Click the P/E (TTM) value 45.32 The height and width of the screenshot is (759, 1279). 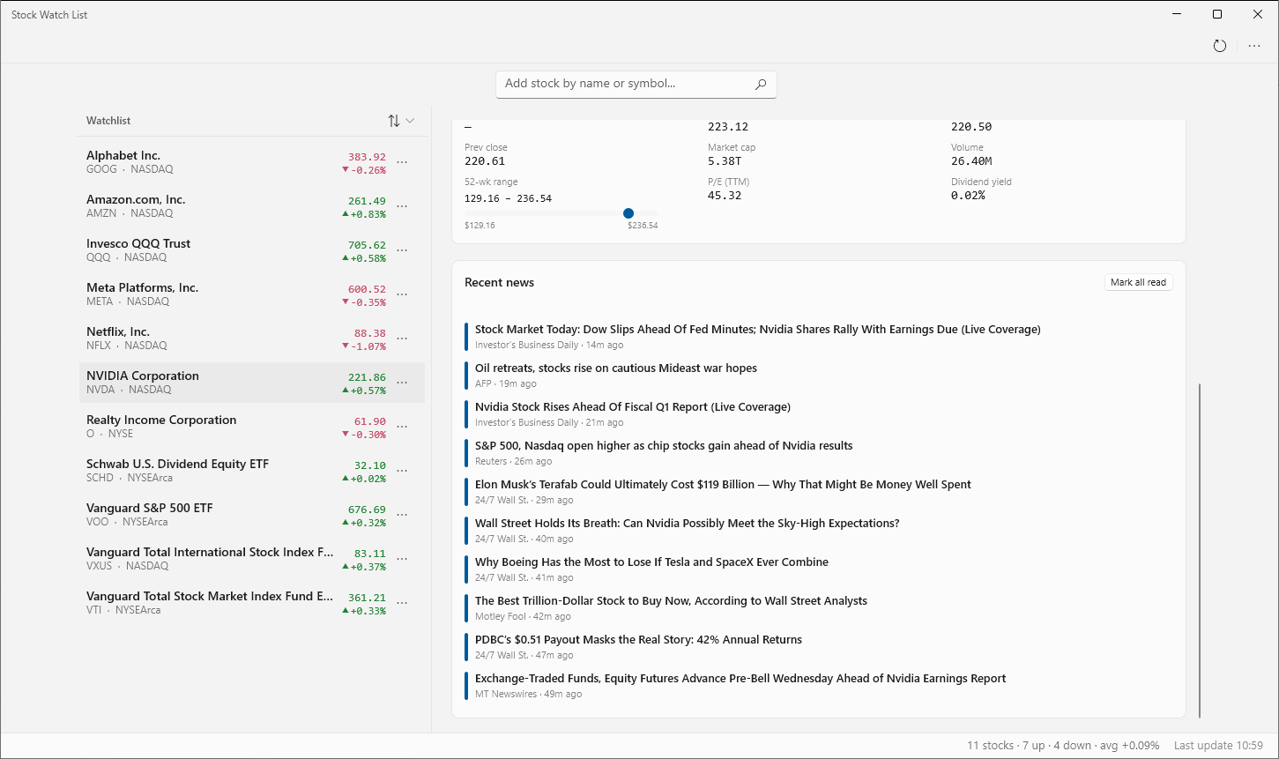[725, 196]
